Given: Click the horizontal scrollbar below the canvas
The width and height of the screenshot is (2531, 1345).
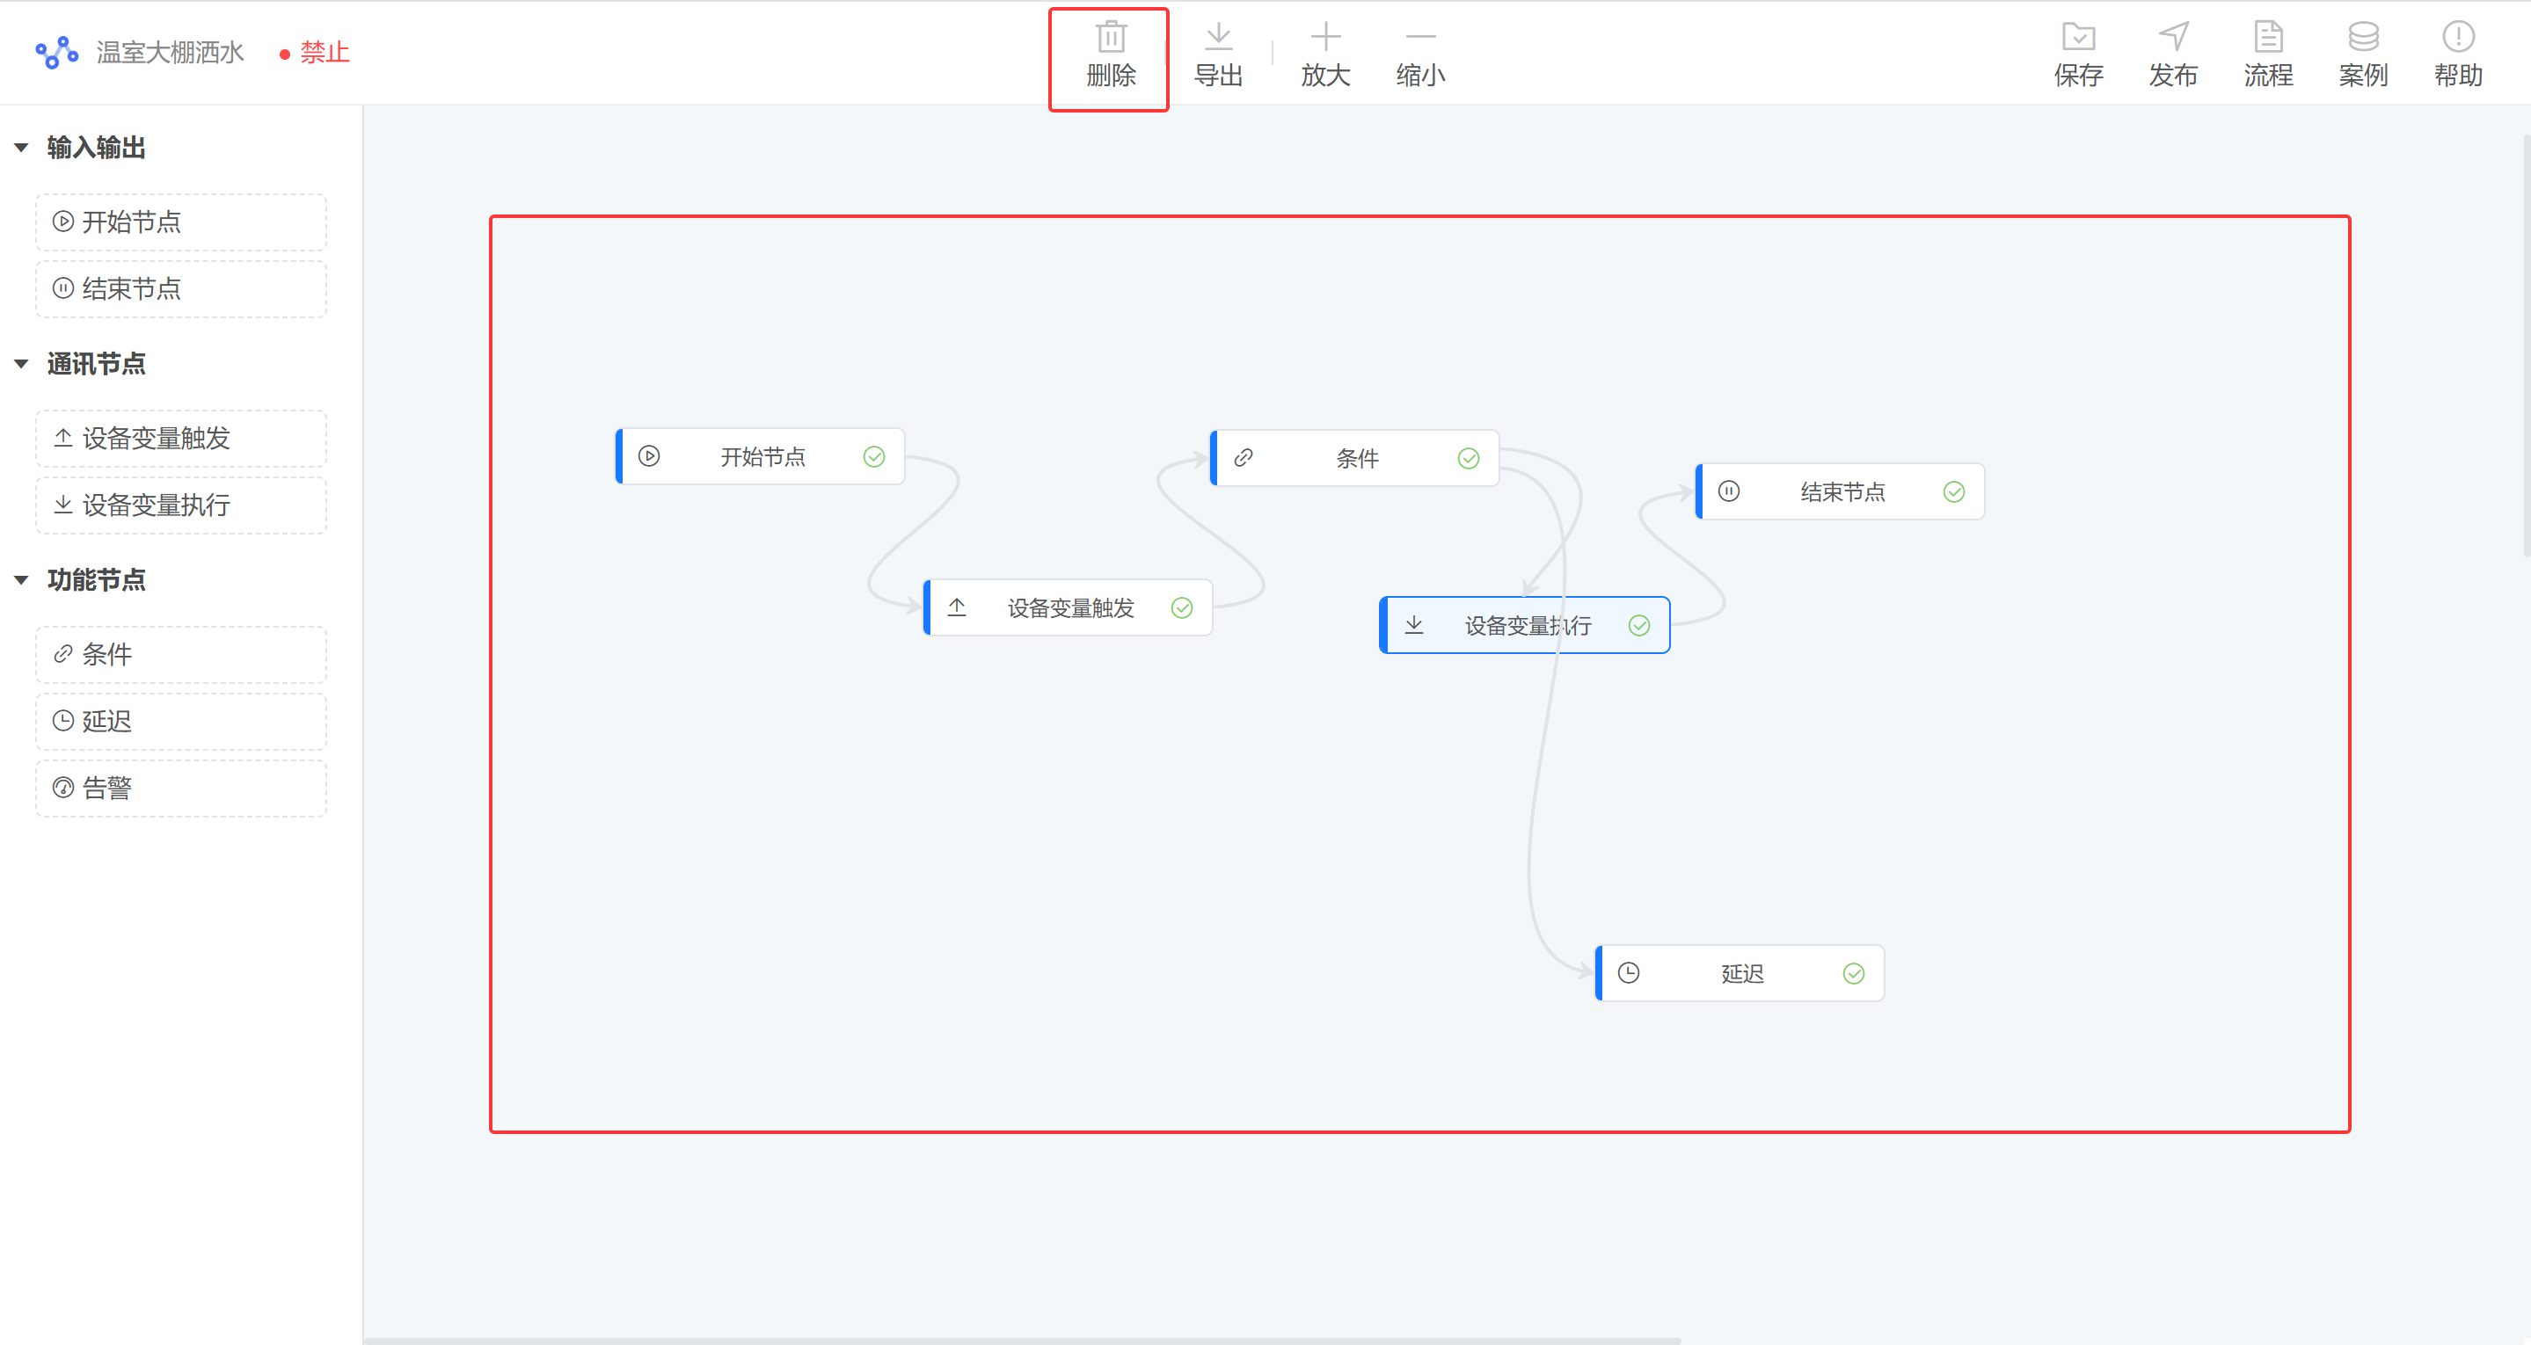Looking at the screenshot, I should point(1022,1340).
